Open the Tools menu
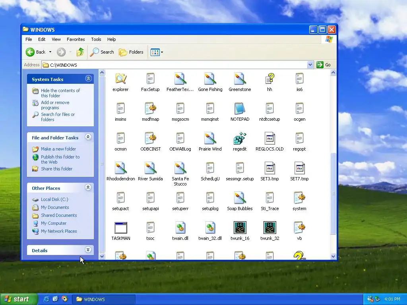Image resolution: width=407 pixels, height=305 pixels. point(96,39)
